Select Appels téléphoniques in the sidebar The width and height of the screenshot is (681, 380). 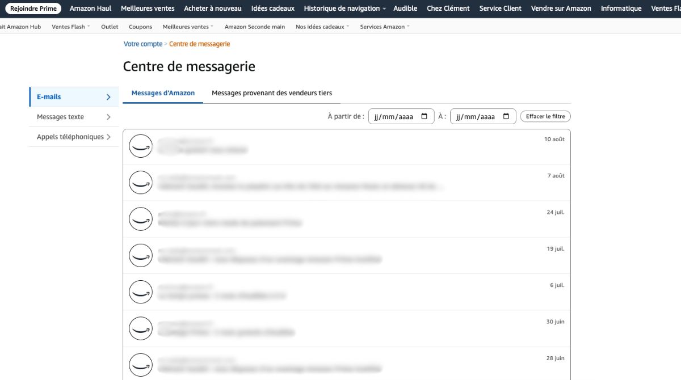74,137
